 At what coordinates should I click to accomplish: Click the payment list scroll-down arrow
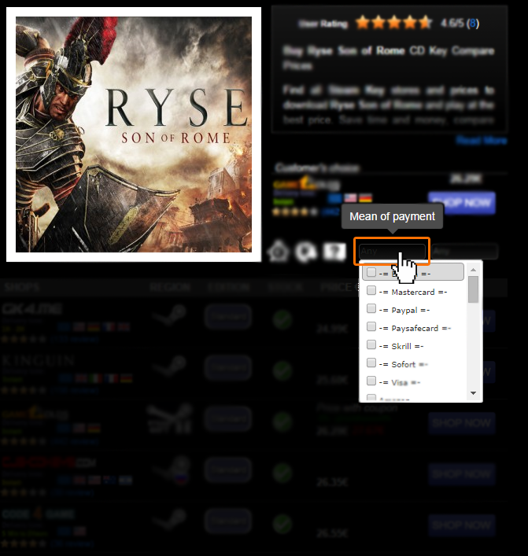[473, 393]
